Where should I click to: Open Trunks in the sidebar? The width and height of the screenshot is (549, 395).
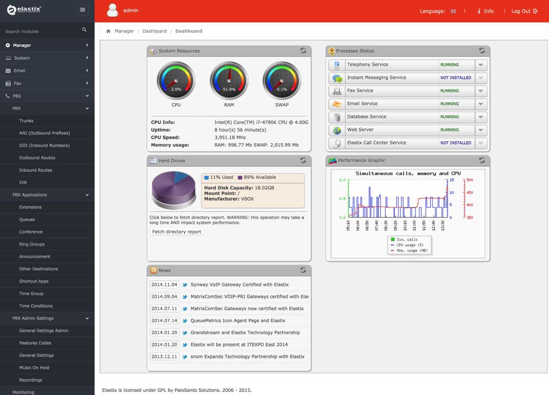tap(26, 121)
